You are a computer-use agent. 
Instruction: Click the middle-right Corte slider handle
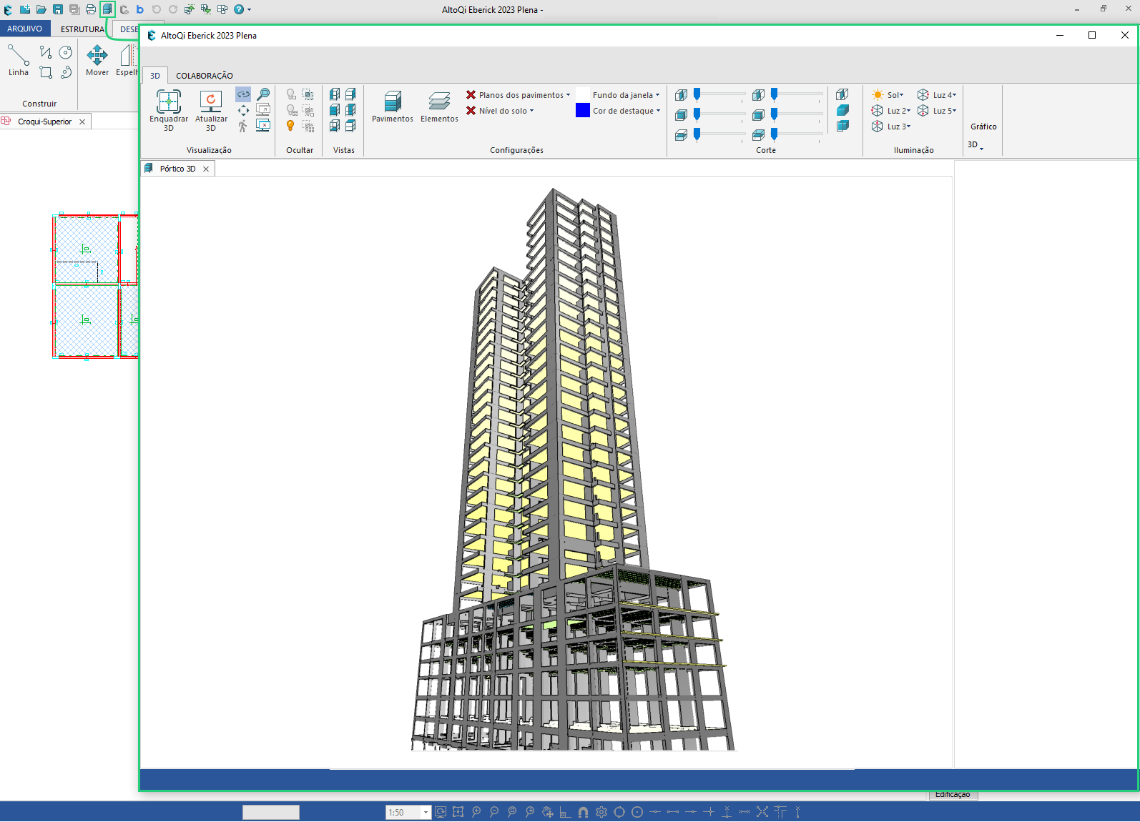(774, 114)
